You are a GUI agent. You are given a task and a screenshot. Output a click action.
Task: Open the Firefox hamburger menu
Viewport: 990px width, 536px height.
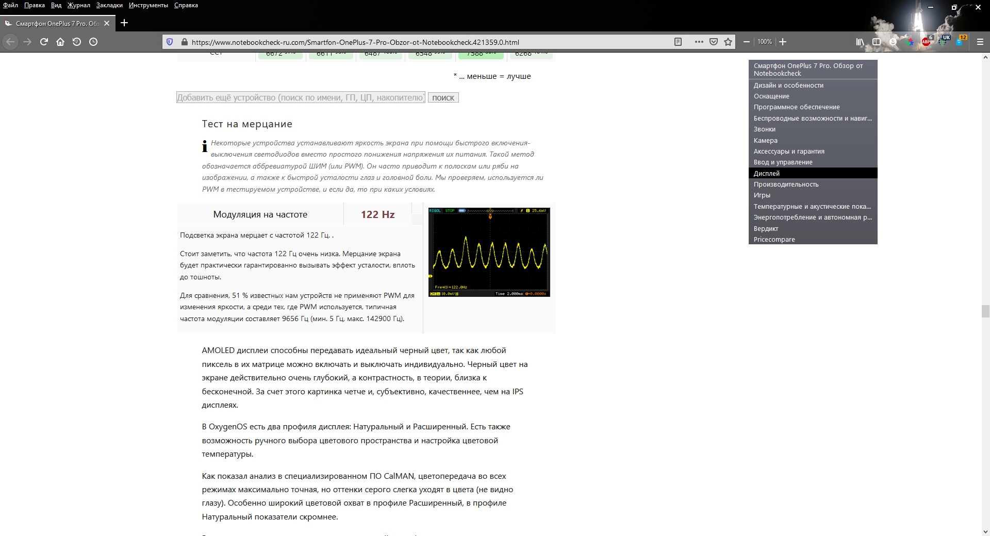[x=980, y=42]
